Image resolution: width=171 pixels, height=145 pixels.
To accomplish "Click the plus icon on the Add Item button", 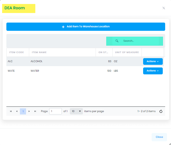I will point(63,27).
